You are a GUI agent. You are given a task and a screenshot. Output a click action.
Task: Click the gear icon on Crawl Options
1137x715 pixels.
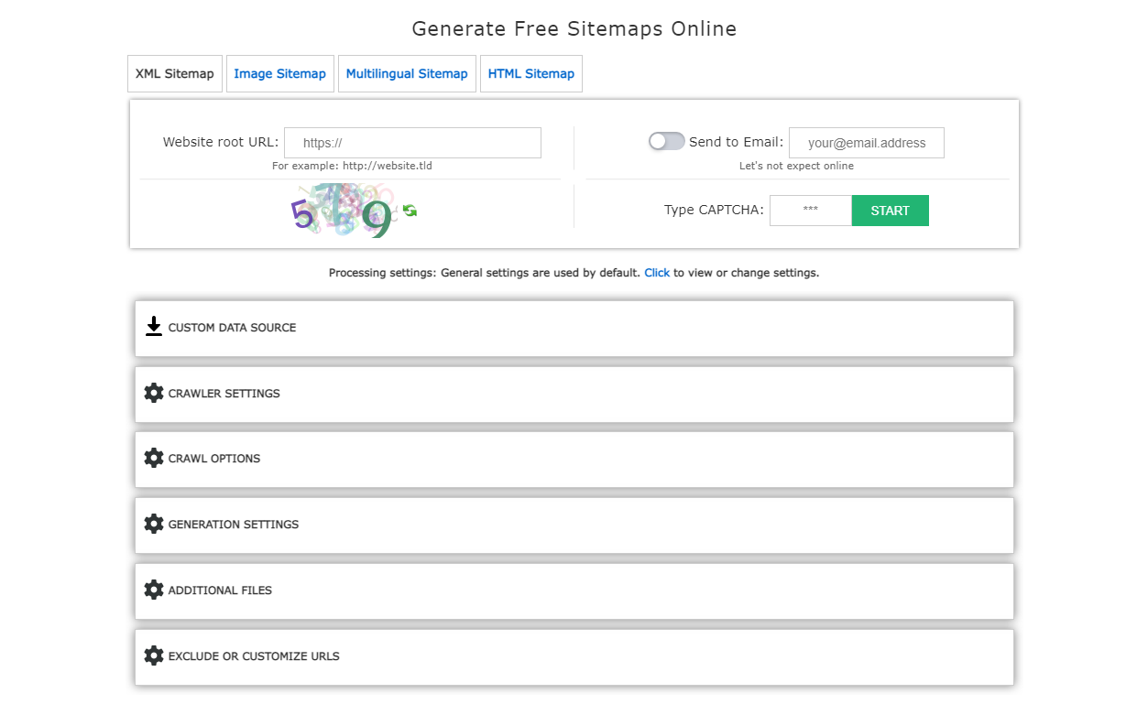pos(153,458)
